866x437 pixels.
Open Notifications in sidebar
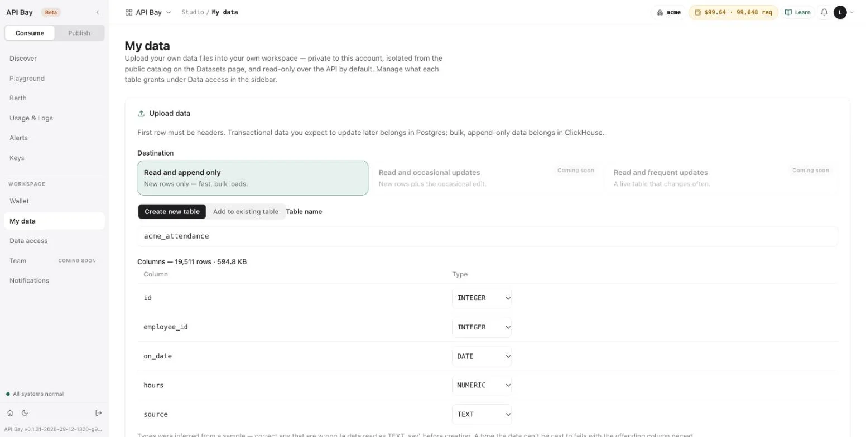(54, 280)
